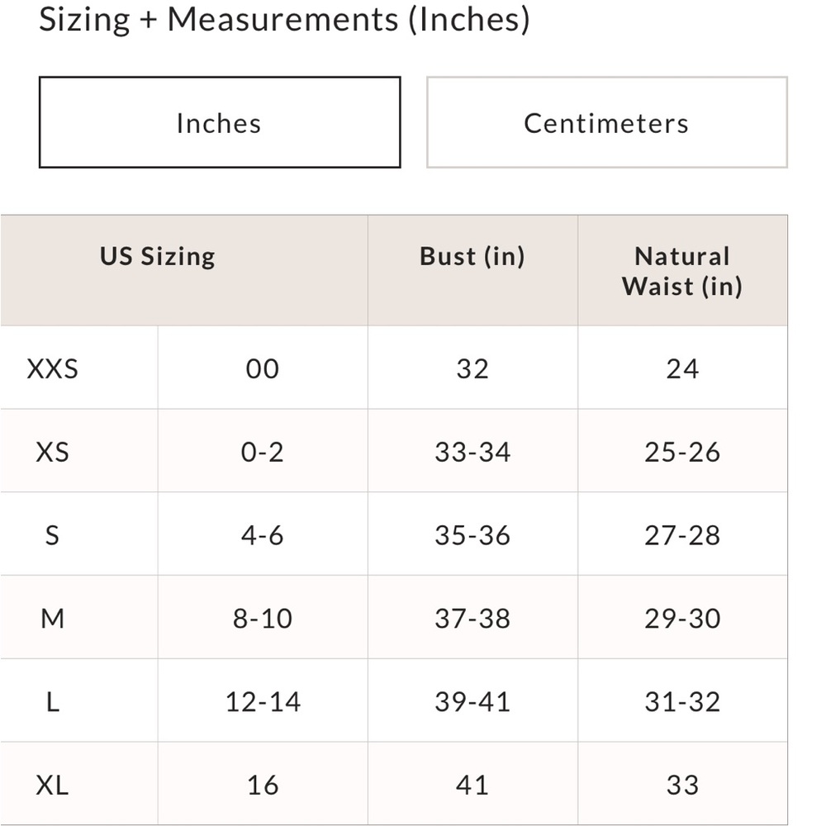Select the XL size row label
The width and height of the screenshot is (826, 826).
tap(53, 785)
